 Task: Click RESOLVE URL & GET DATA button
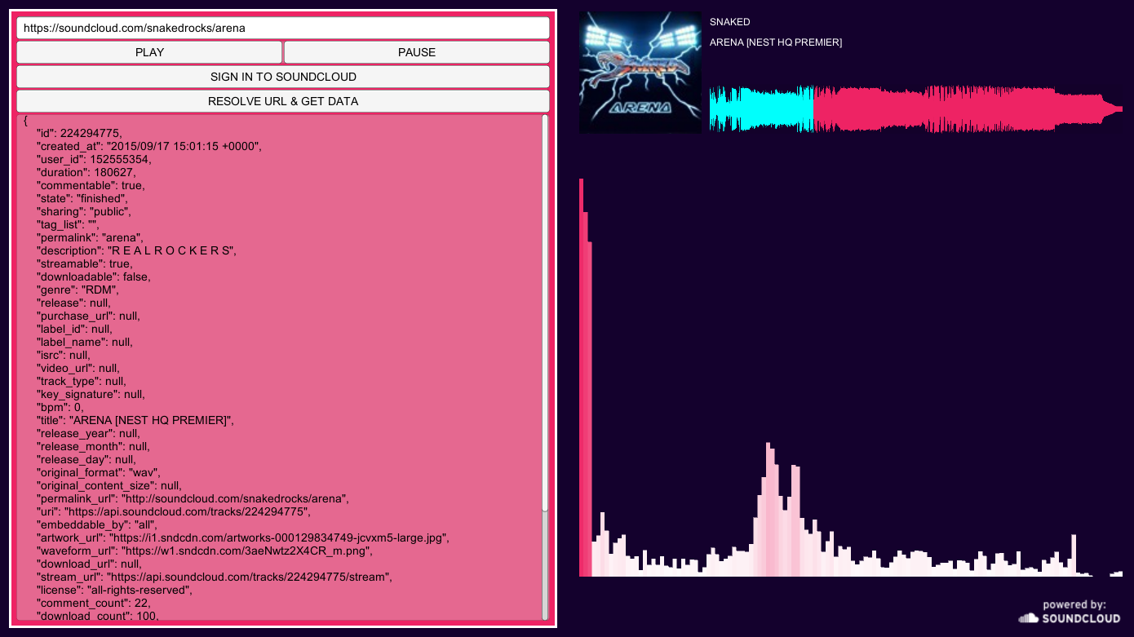(x=282, y=101)
